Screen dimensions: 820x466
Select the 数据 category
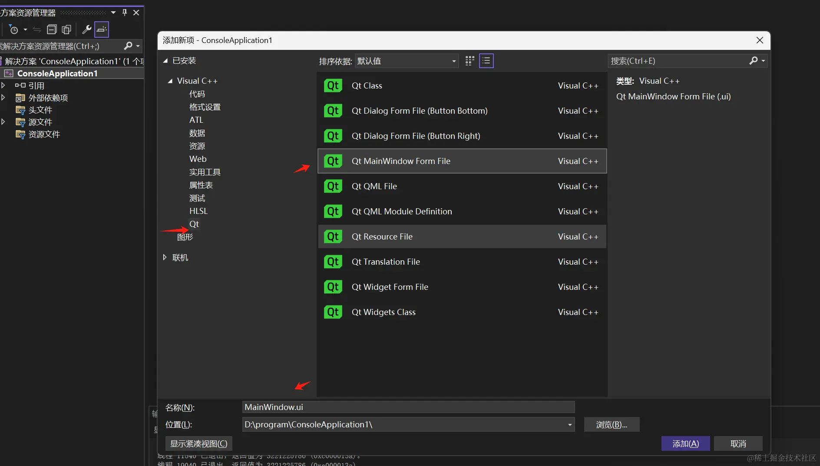[x=197, y=133]
